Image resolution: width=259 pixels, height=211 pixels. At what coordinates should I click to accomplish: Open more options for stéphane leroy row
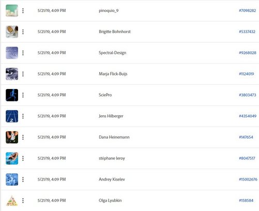point(23,158)
